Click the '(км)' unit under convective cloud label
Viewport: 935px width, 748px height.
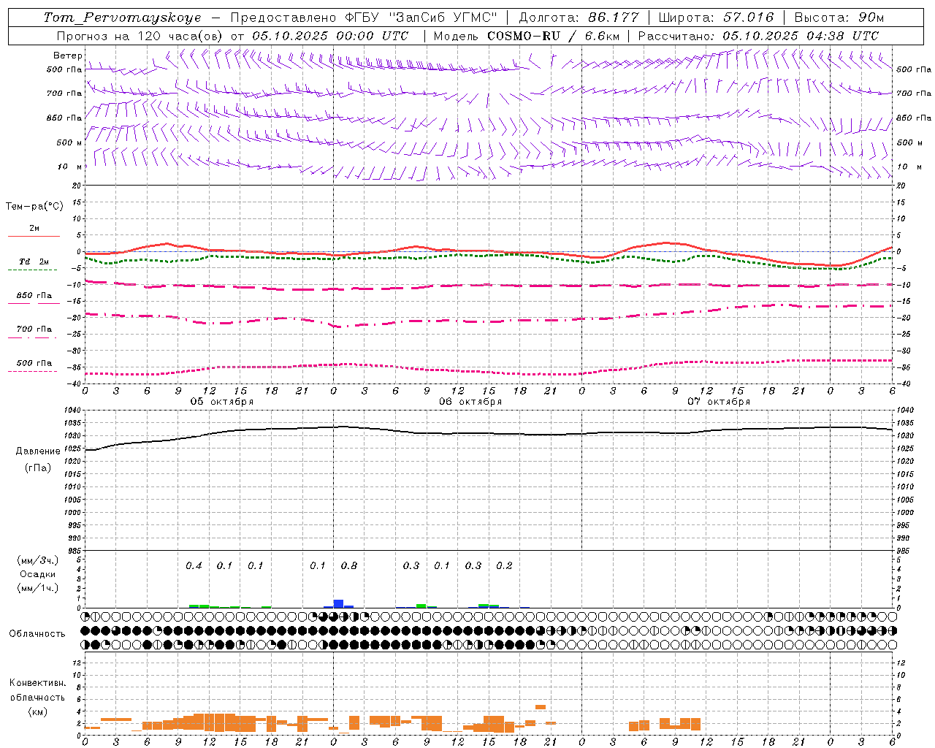tap(38, 711)
